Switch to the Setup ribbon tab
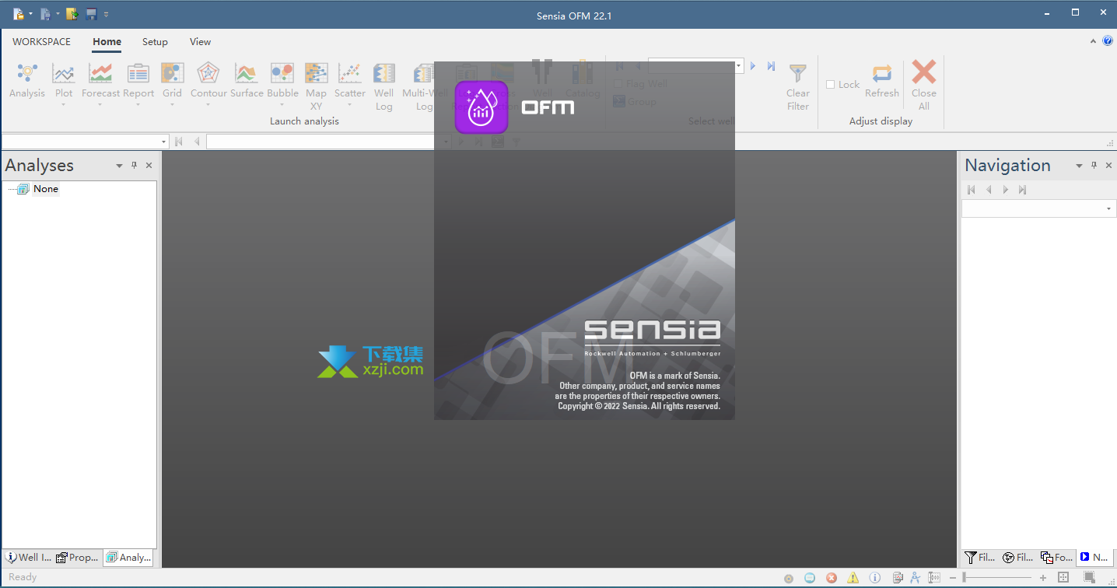This screenshot has width=1117, height=588. click(x=155, y=42)
